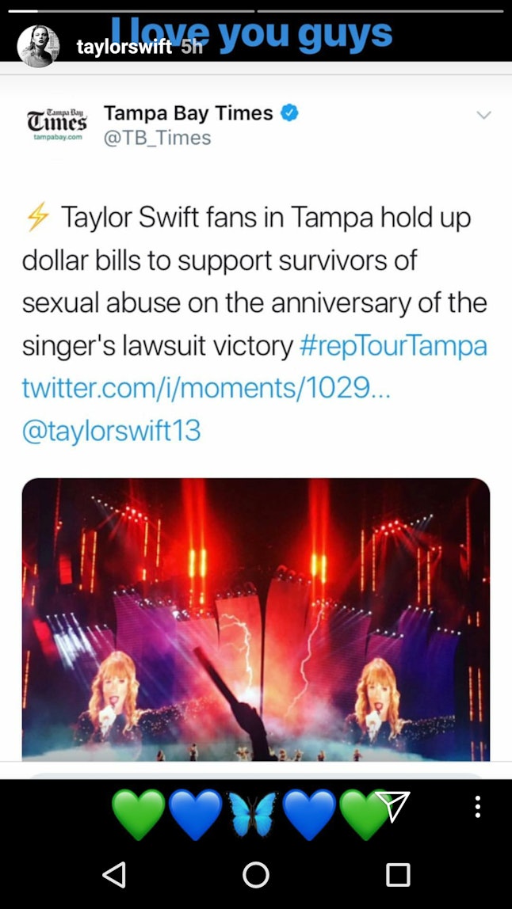Open Android recent apps square button

[398, 874]
